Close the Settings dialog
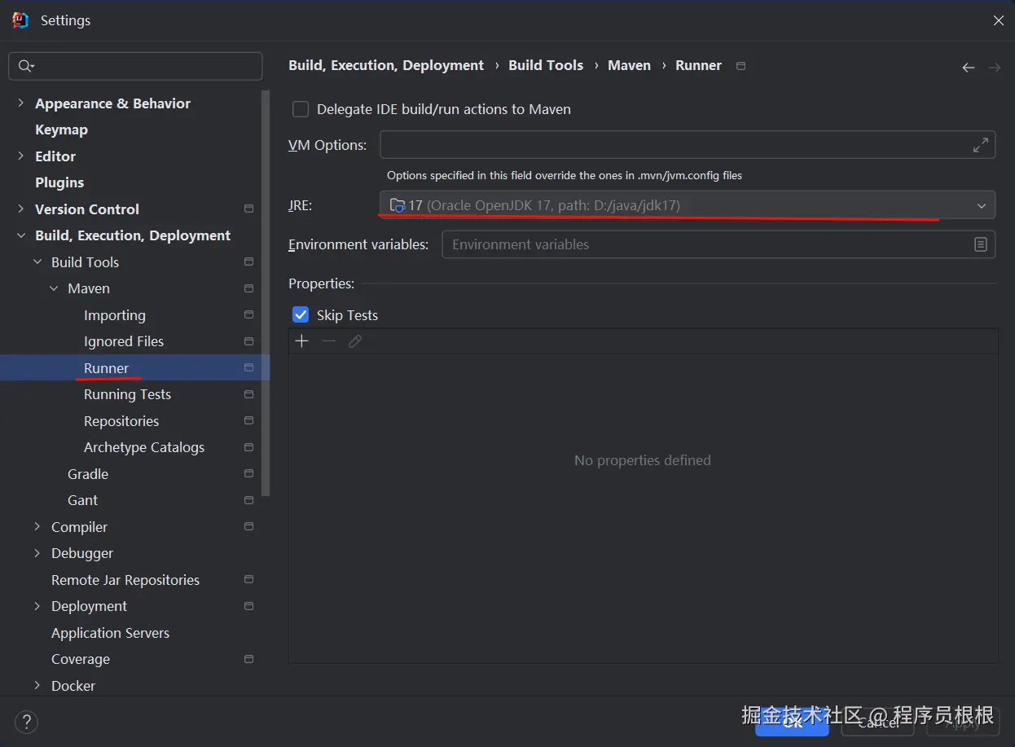Screen dimensions: 1015x747 click(998, 20)
